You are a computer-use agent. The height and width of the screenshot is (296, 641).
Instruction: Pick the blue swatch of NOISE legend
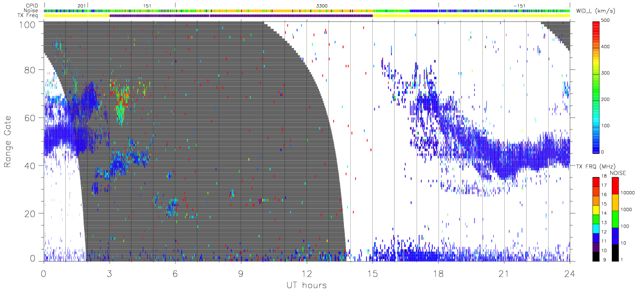(615, 235)
